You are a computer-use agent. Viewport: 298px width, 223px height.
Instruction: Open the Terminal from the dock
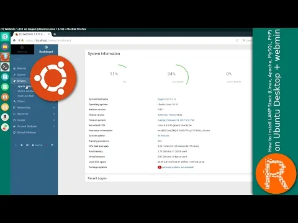click(x=5, y=67)
